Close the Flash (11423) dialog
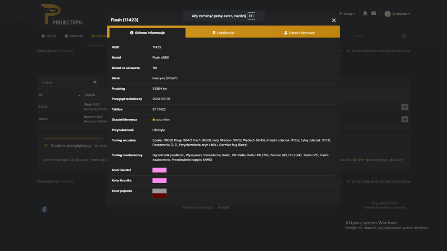 [x=333, y=20]
